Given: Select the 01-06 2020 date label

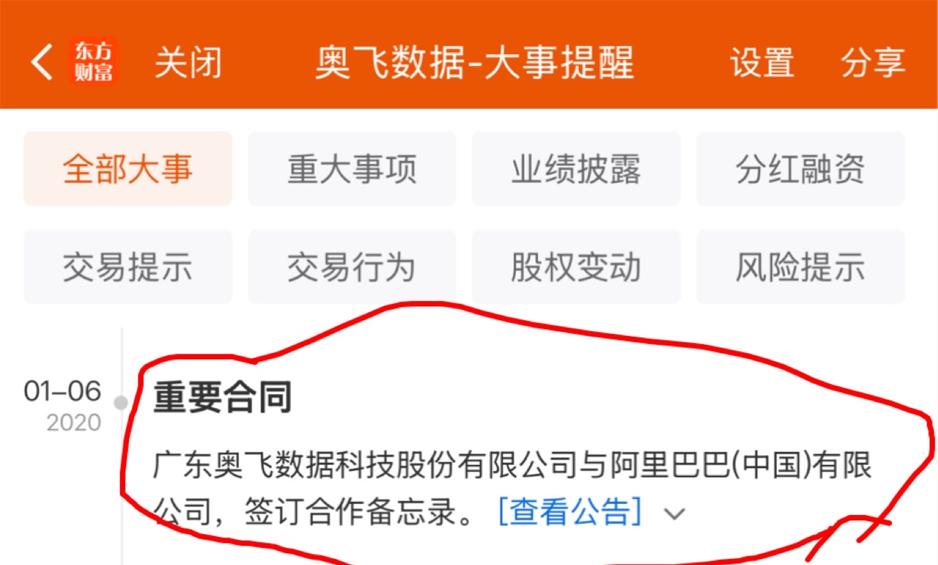Looking at the screenshot, I should point(62,405).
